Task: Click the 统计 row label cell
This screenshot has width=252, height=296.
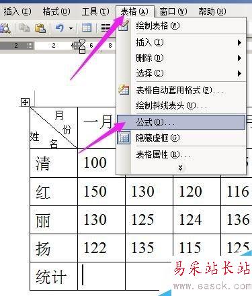Action: pos(54,277)
